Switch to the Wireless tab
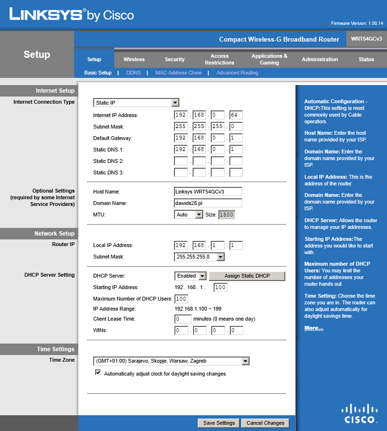The image size is (387, 431). (134, 59)
